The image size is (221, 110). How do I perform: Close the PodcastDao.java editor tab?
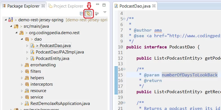[x=154, y=6]
